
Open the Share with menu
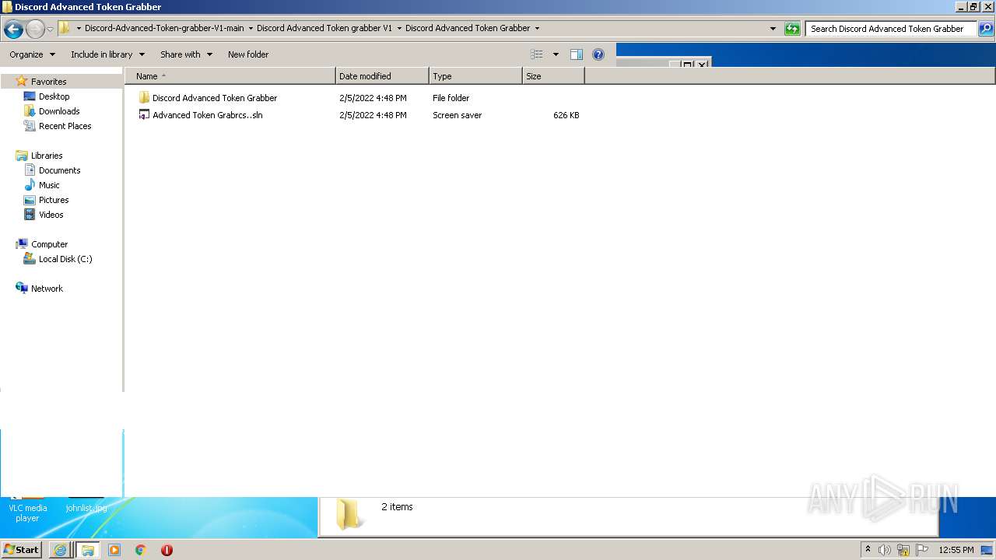(186, 54)
